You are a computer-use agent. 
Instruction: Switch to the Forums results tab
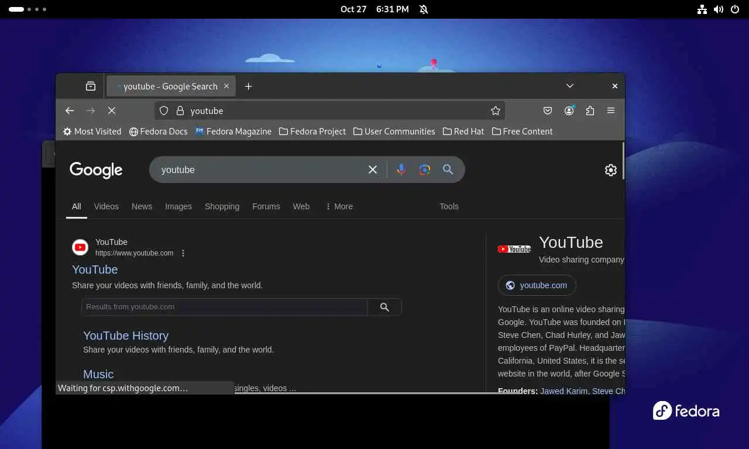point(266,206)
